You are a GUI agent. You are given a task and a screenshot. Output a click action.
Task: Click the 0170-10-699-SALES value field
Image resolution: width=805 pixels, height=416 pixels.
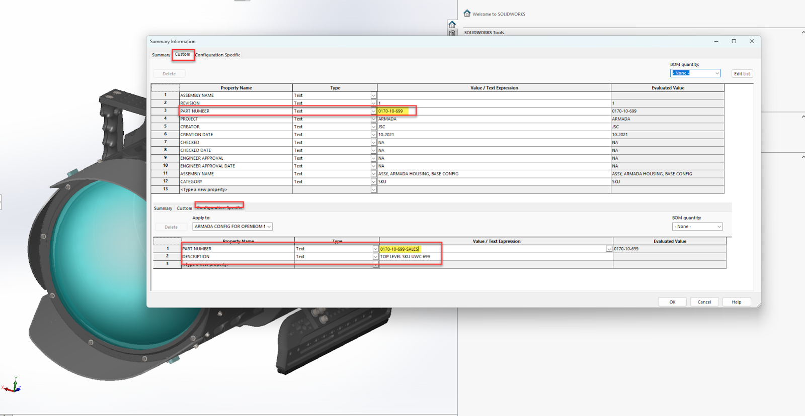point(493,249)
